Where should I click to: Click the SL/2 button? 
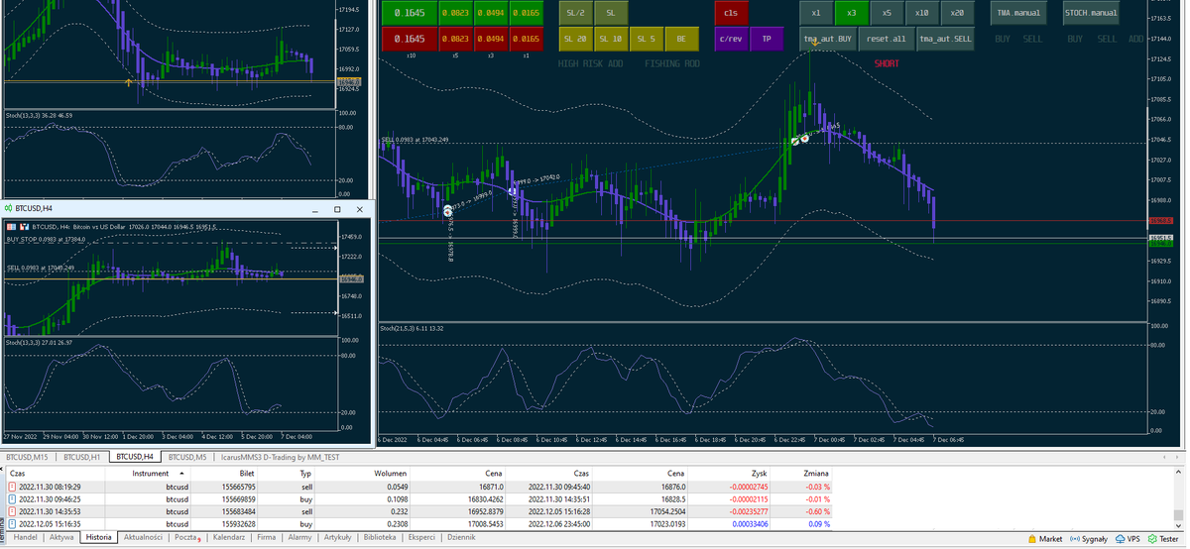(574, 13)
